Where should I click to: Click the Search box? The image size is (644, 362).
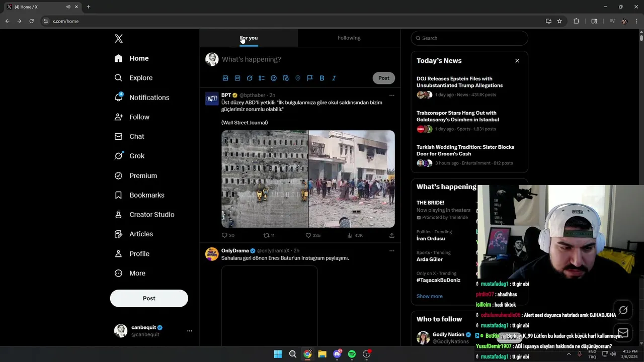click(x=469, y=38)
